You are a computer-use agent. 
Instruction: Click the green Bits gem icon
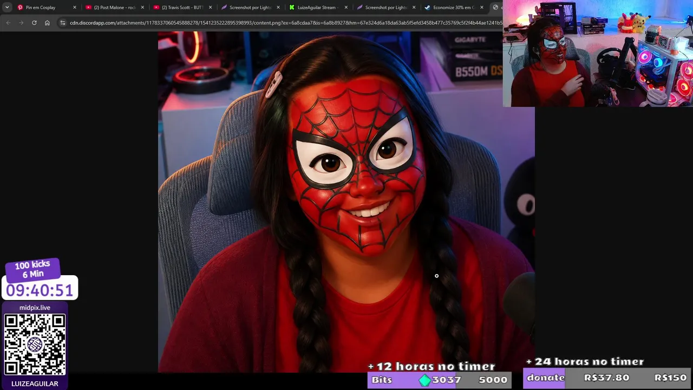click(425, 380)
